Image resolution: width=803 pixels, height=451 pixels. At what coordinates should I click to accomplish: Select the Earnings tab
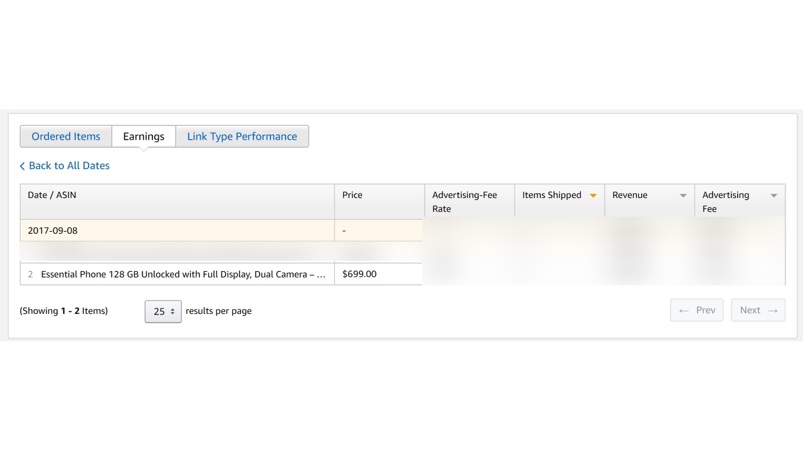pyautogui.click(x=144, y=137)
